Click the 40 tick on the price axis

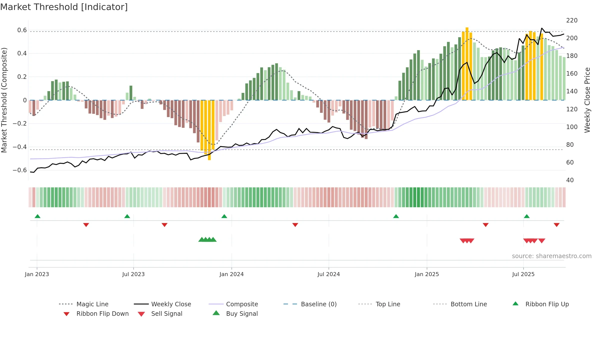pyautogui.click(x=570, y=180)
